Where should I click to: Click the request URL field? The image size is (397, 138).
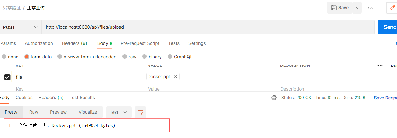pos(208,27)
